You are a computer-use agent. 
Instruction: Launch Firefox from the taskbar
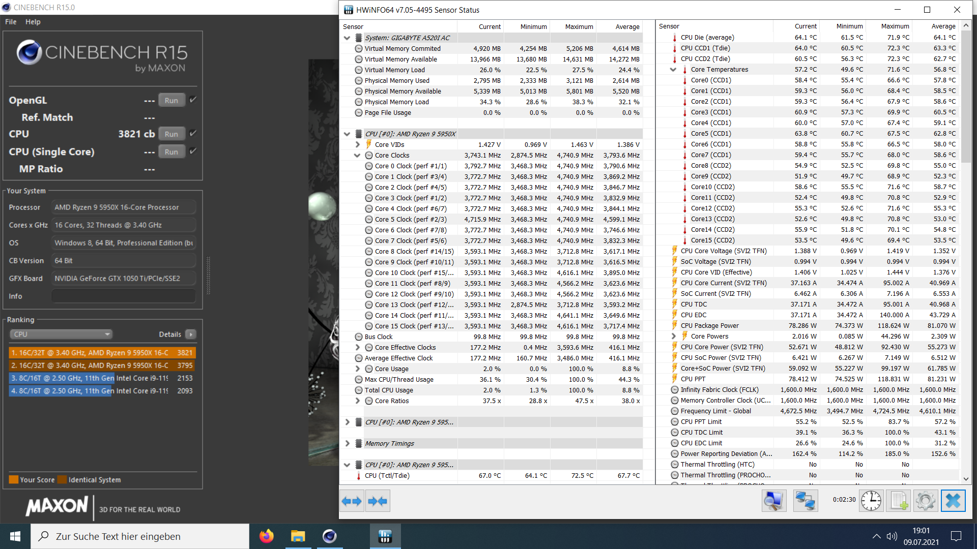(266, 536)
